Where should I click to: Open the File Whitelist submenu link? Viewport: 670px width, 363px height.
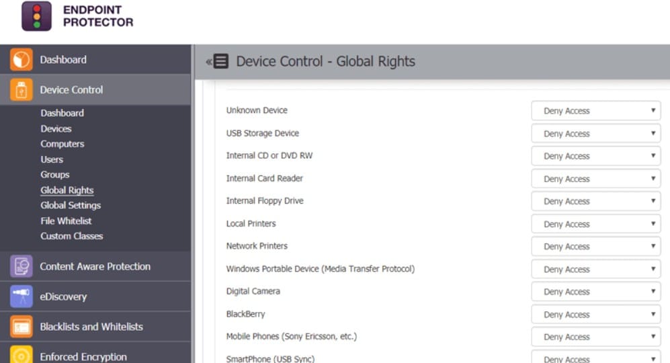coord(66,221)
